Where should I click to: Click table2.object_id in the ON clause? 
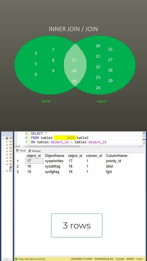point(90,142)
